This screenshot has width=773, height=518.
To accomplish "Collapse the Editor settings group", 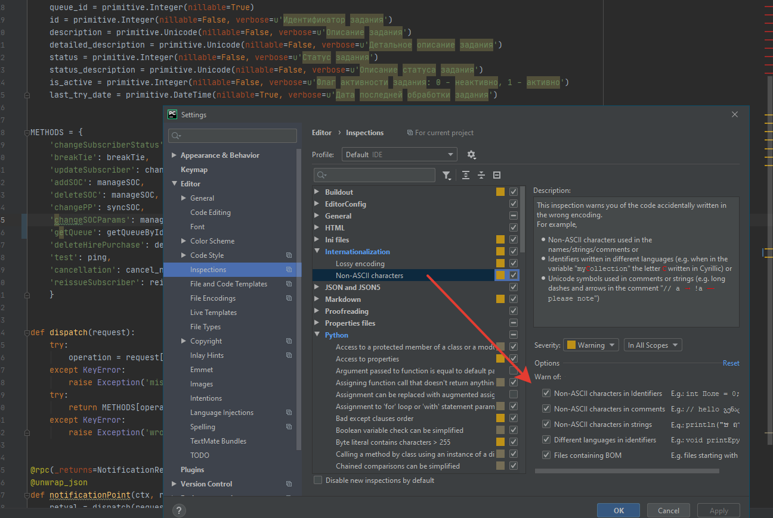I will (x=174, y=184).
